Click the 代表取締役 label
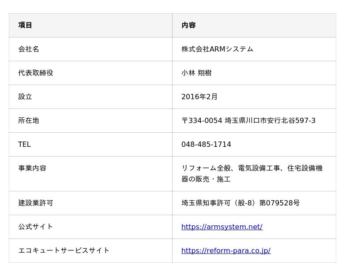The image size is (353, 276). click(x=36, y=73)
